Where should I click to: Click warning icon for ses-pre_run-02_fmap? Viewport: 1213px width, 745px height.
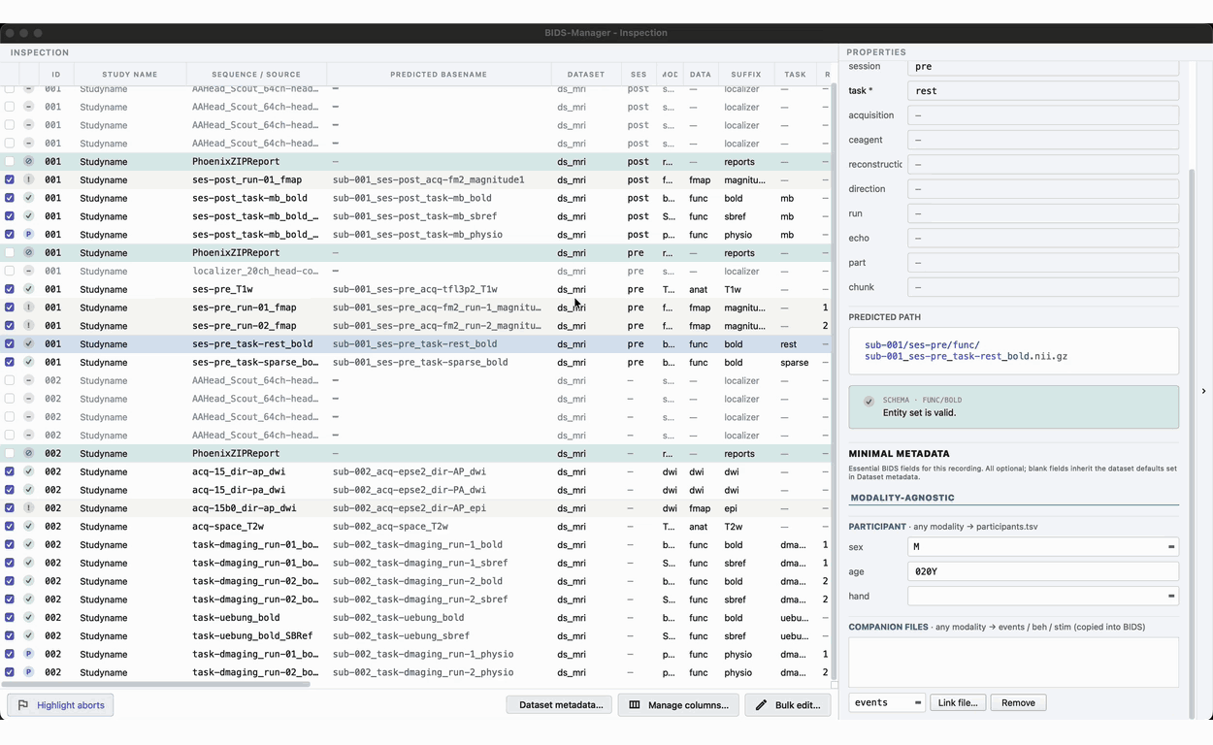(x=29, y=326)
